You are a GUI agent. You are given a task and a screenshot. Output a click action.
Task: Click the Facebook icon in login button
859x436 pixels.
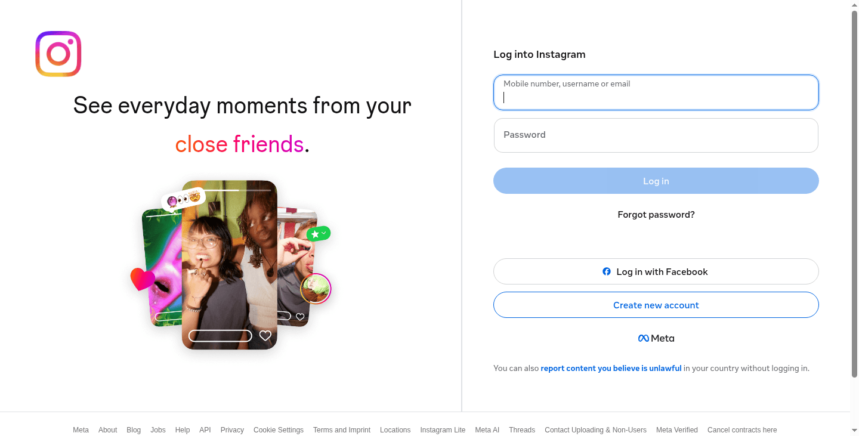click(x=607, y=271)
